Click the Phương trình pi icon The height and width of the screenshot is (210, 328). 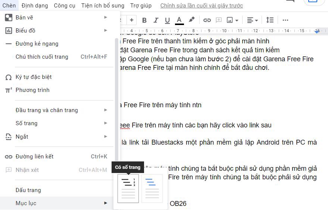(x=8, y=90)
